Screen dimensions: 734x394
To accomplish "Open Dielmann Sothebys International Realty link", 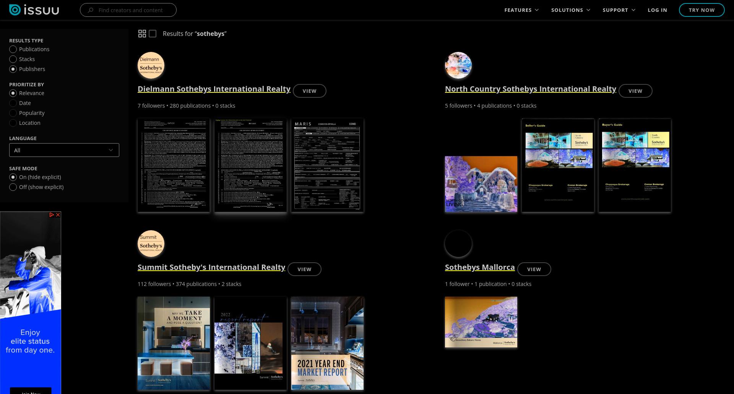I will (214, 89).
